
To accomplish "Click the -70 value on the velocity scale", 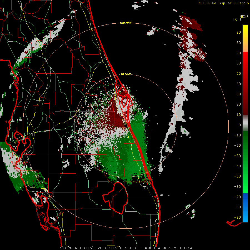I will pyautogui.click(x=237, y=197).
